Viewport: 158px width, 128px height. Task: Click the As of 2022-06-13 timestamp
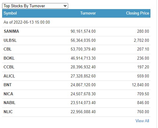tap(27, 22)
